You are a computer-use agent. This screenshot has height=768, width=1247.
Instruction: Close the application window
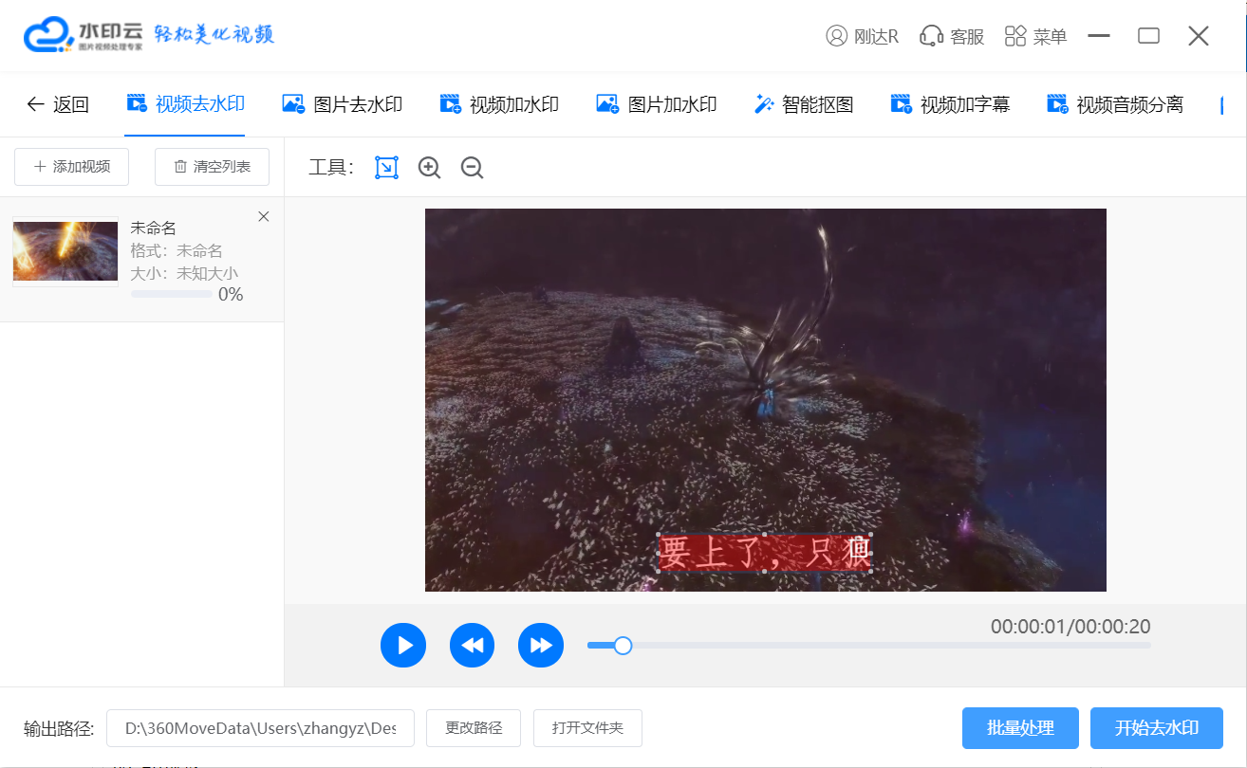(x=1199, y=36)
